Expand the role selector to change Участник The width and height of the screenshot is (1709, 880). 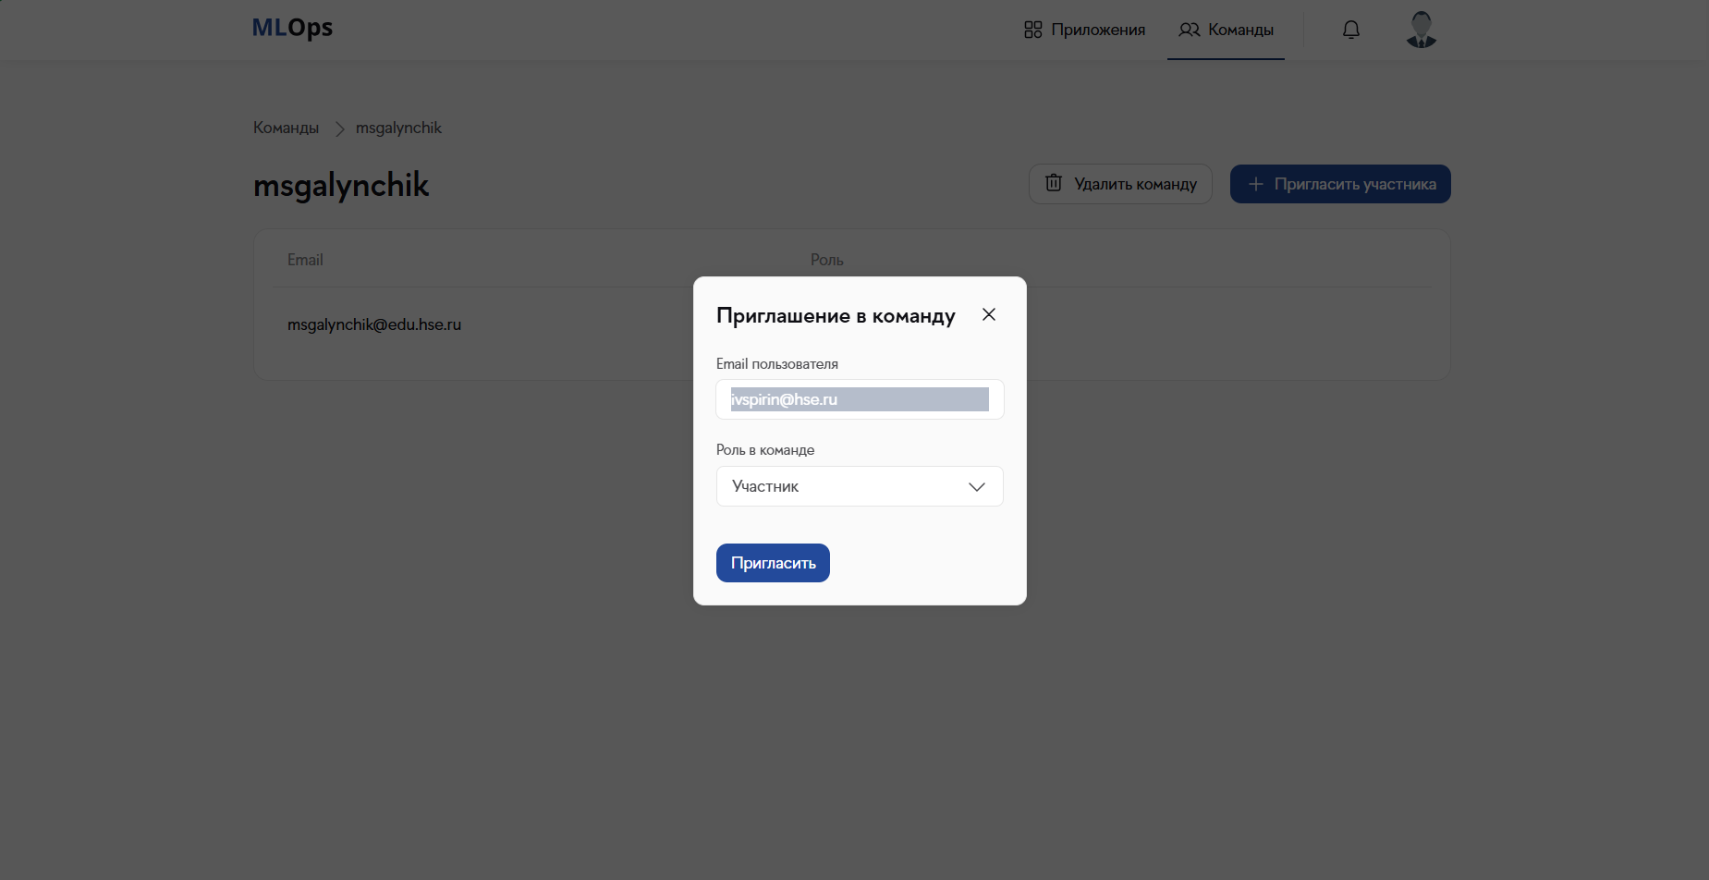[859, 485]
